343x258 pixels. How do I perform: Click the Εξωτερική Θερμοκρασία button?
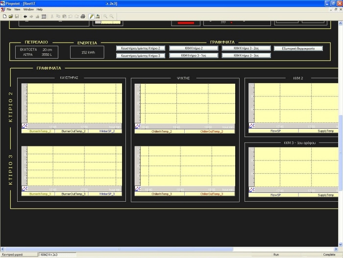tap(298, 48)
